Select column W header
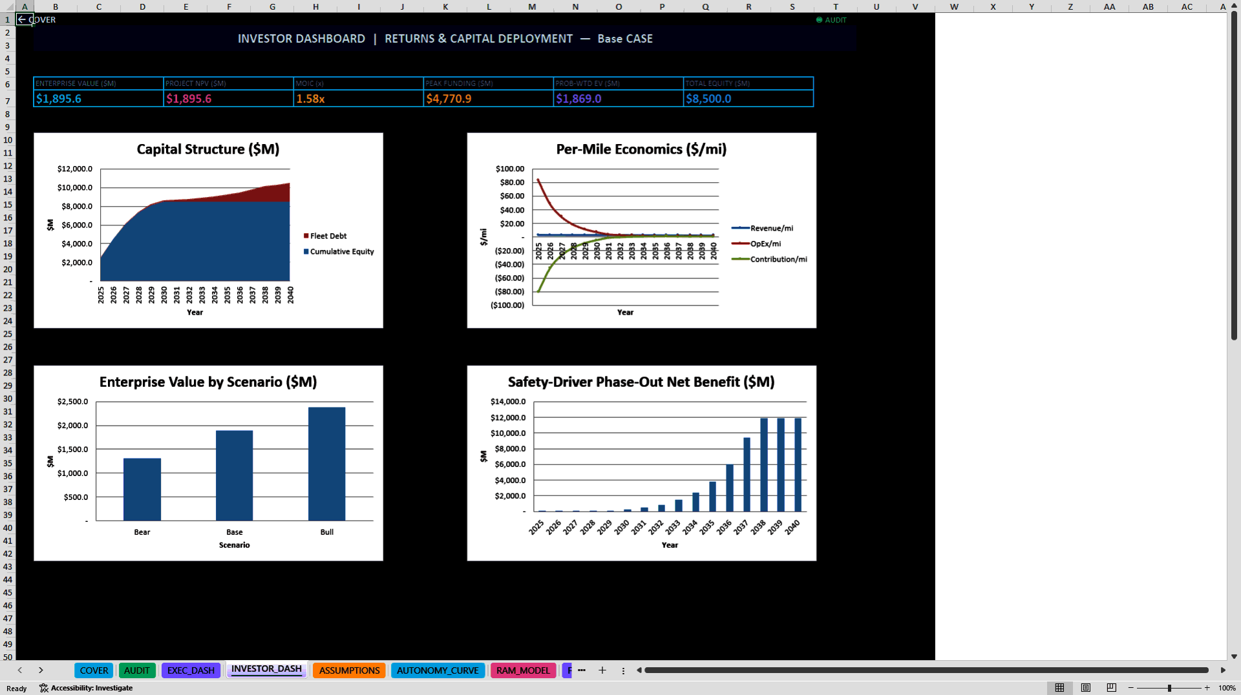1241x695 pixels. [954, 6]
